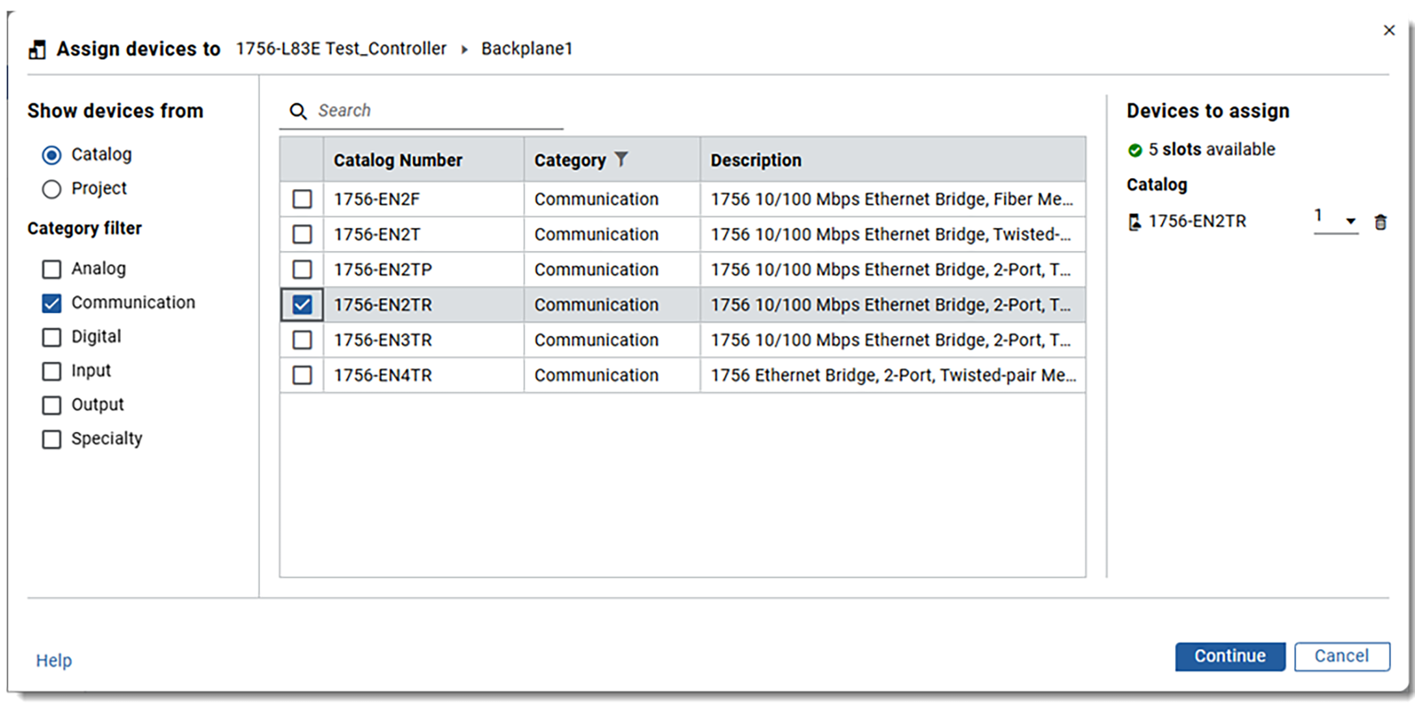Close the Assign devices dialog

point(1389,30)
